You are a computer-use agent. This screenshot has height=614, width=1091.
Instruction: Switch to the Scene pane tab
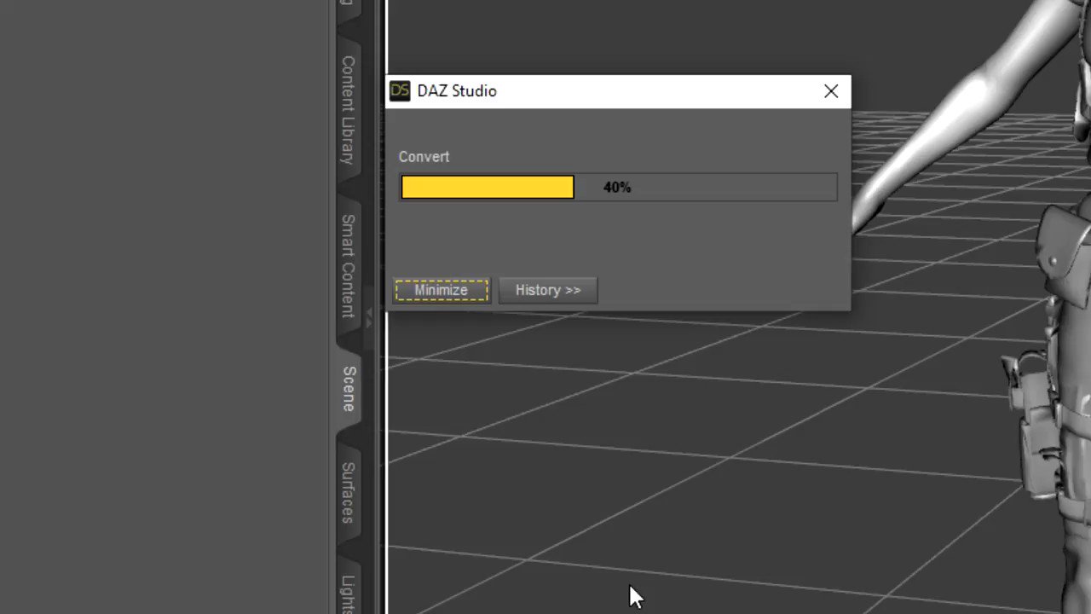[347, 390]
